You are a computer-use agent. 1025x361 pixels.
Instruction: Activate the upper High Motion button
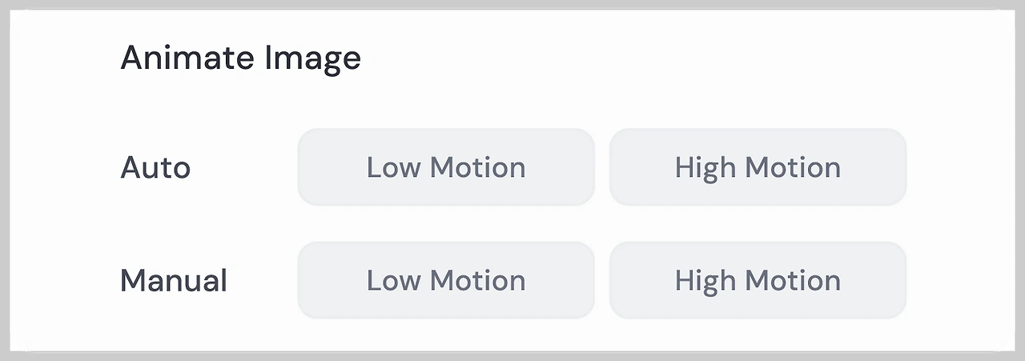758,167
